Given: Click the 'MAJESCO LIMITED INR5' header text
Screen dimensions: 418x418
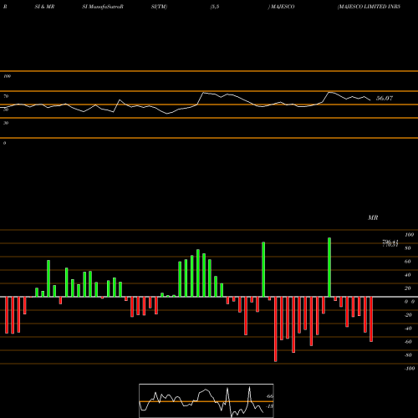Looking at the screenshot, I should (x=369, y=7).
